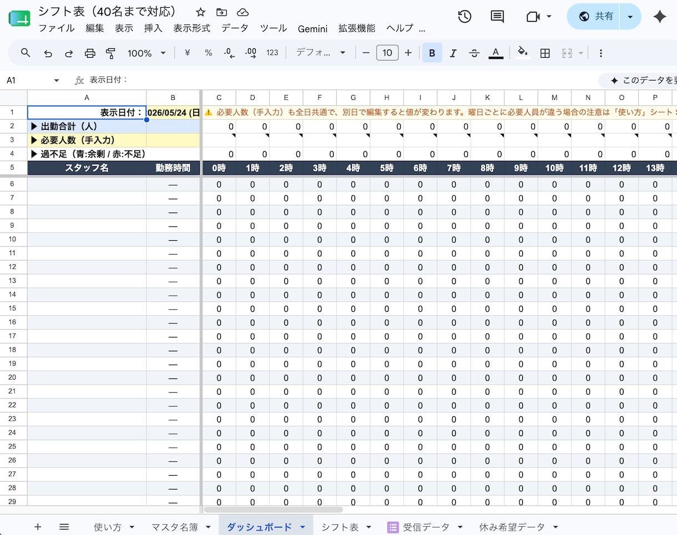Viewport: 677px width, 535px height.
Task: Select the 13時 header cell
Action: [655, 168]
